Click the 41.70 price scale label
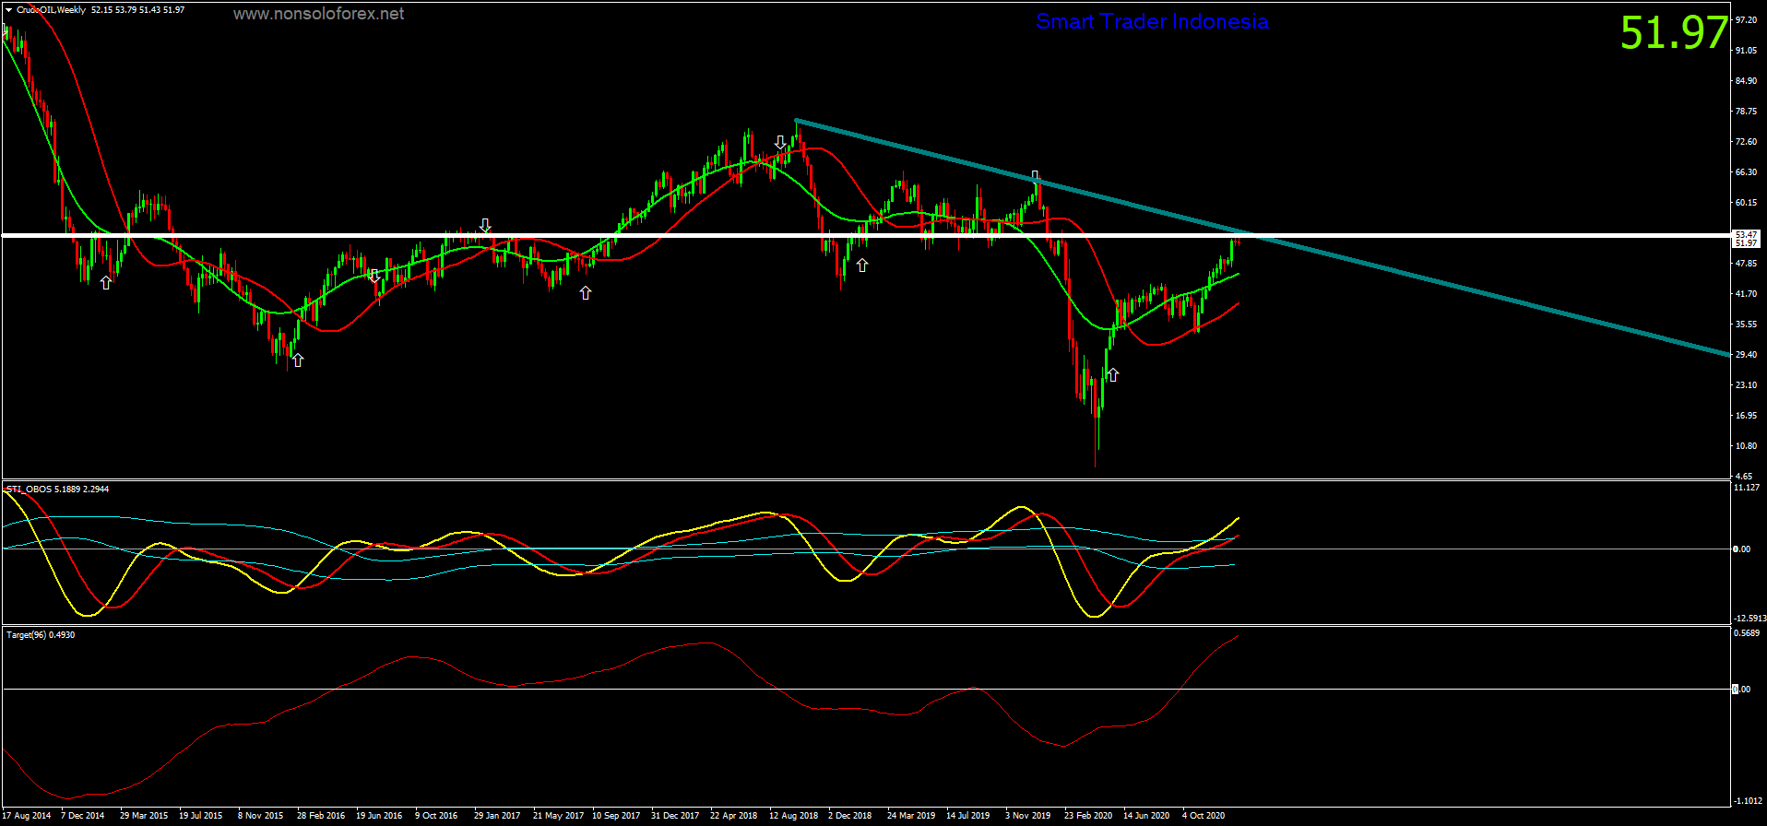Image resolution: width=1767 pixels, height=826 pixels. 1746,294
